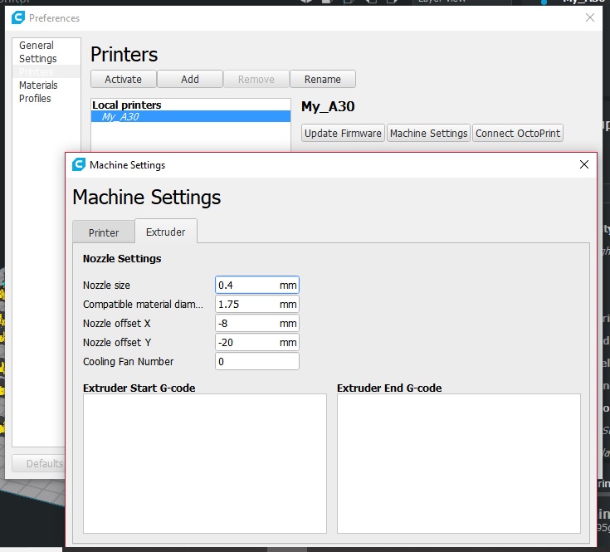The width and height of the screenshot is (610, 552).
Task: Open Profiles preferences page
Action: [x=35, y=98]
